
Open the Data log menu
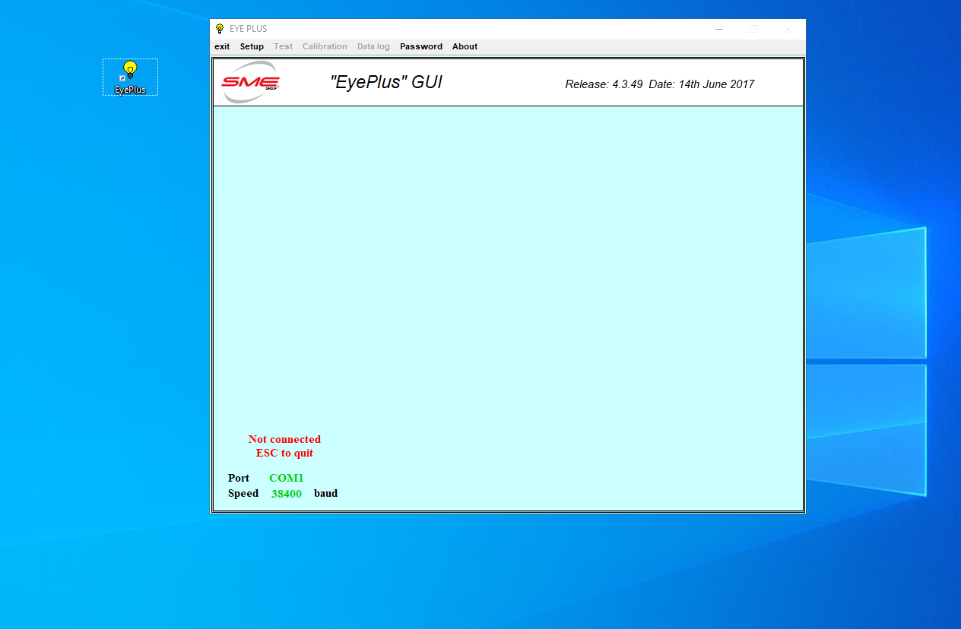pos(373,46)
